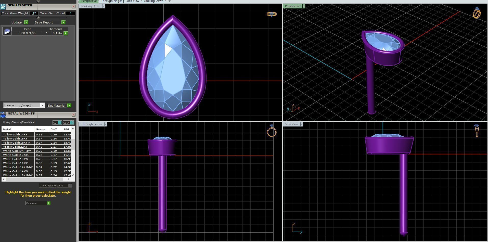The image size is (488, 242).
Task: Click green arrow next to Calculate
Action: click(49, 203)
